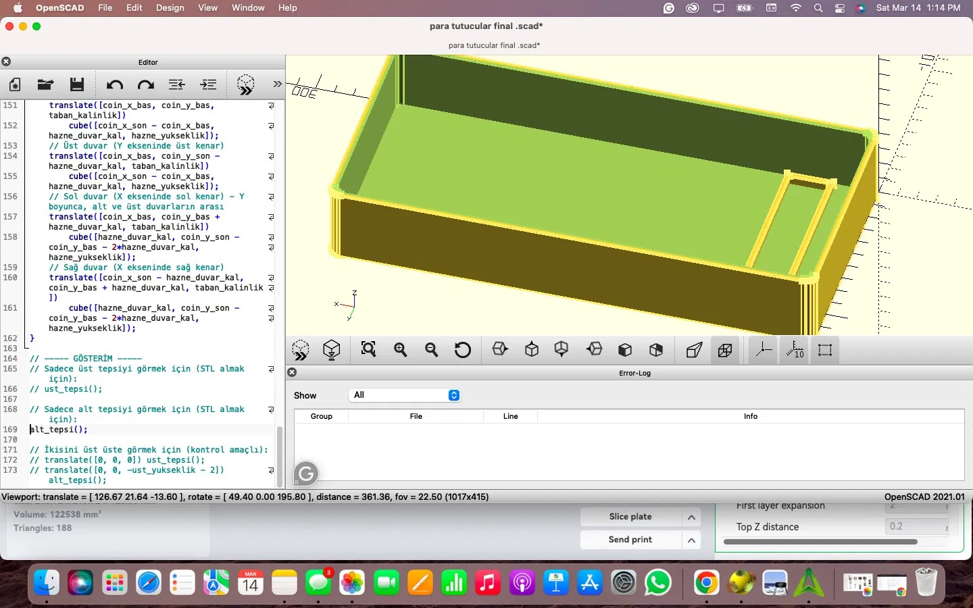Viewport: 973px width, 608px height.
Task: Click the Send print button
Action: pyautogui.click(x=630, y=540)
